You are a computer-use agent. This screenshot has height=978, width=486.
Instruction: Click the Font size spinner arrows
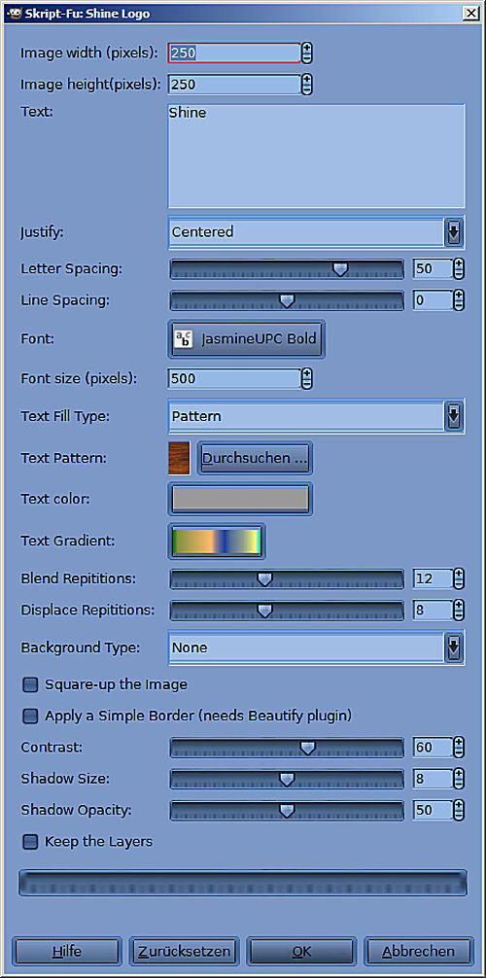(306, 378)
